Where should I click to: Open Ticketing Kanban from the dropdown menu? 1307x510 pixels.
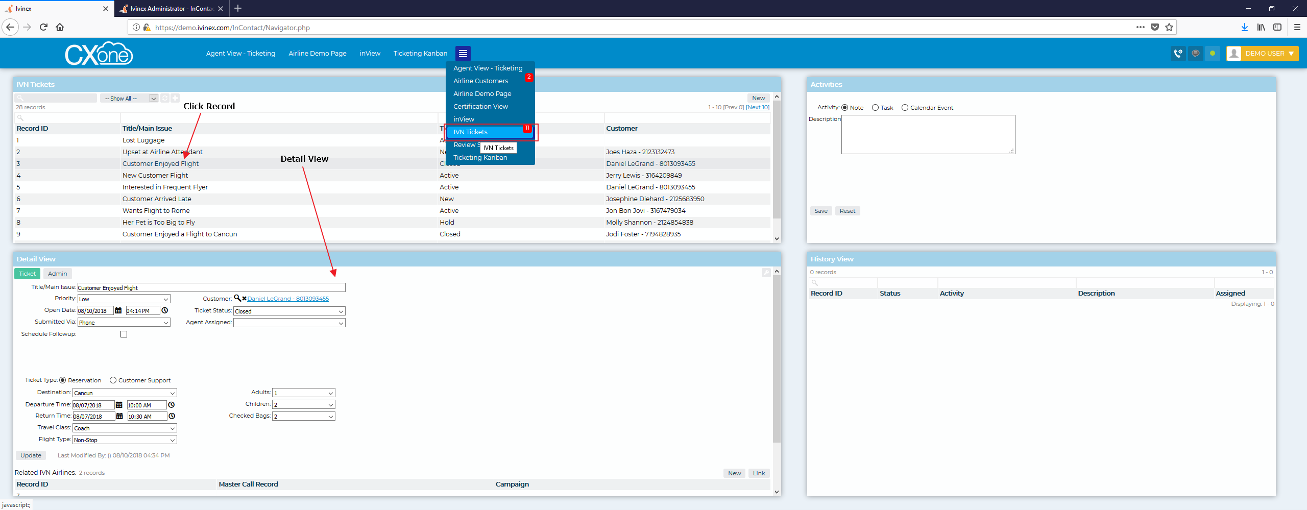(x=480, y=157)
